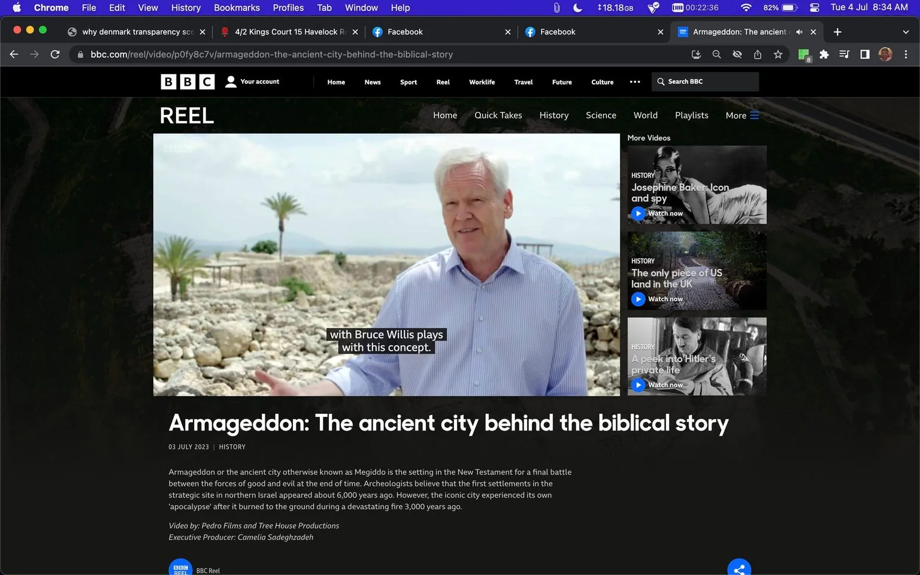Image resolution: width=920 pixels, height=575 pixels.
Task: Mute the Armageddon tab via speaker icon
Action: pyautogui.click(x=799, y=32)
